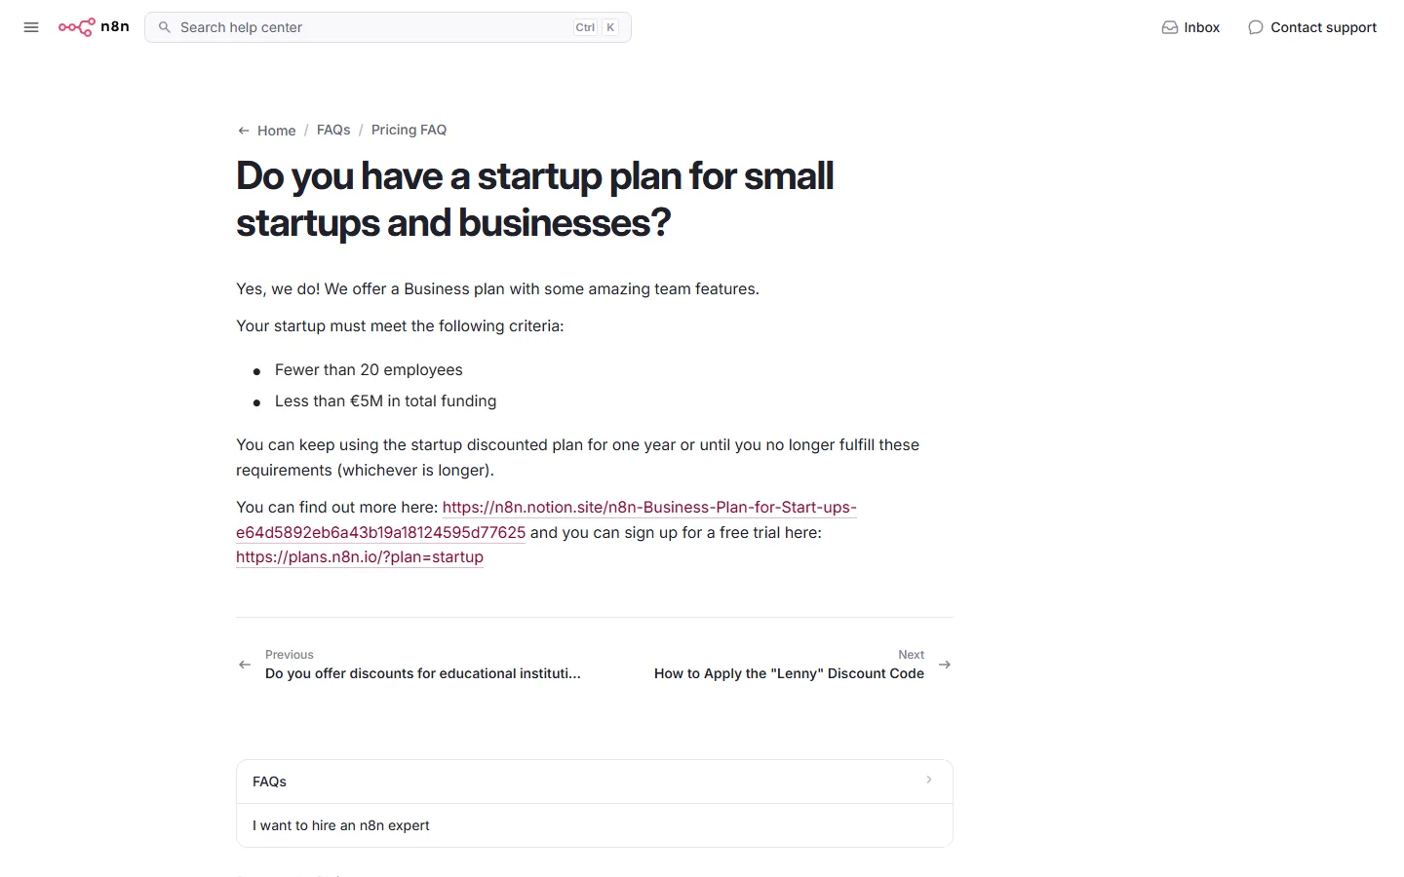Open the FAQs collection row
Screen dimensions: 1404x877
(595, 782)
